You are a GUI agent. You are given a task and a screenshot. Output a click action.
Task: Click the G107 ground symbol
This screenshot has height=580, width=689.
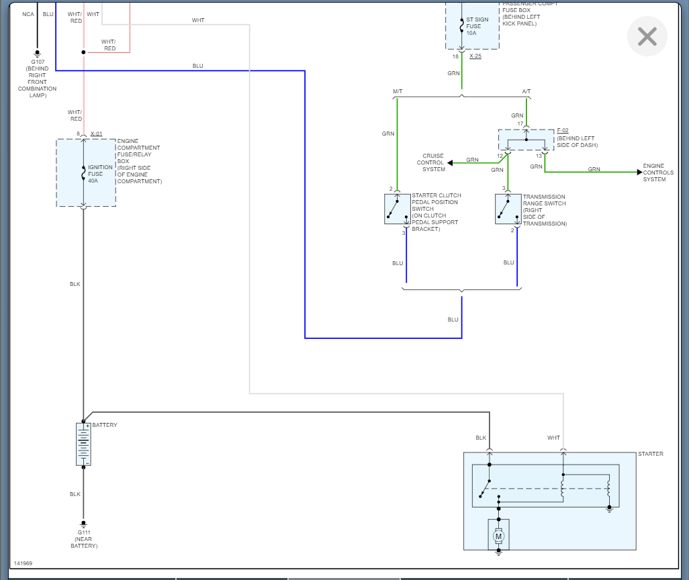[x=38, y=53]
